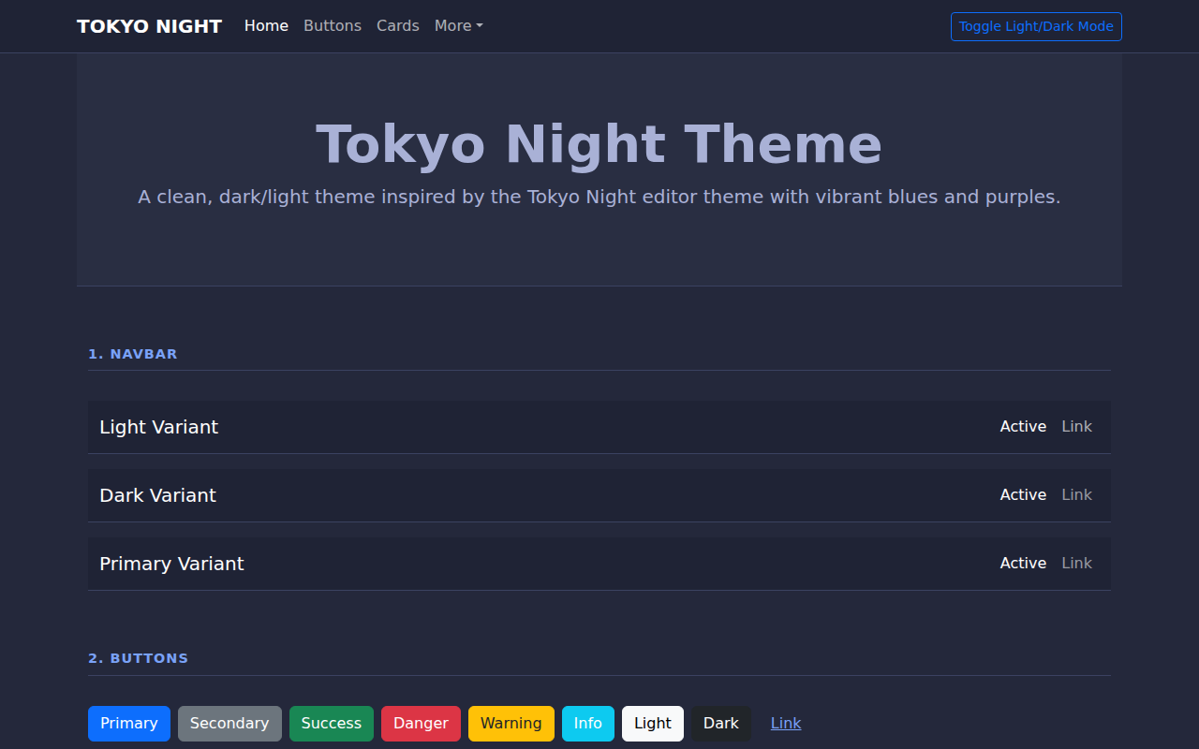Click the white Light button
Screen dimensions: 1199x749
[653, 724]
